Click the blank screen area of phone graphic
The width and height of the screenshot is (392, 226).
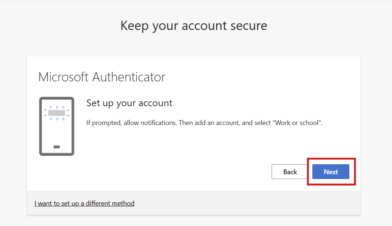[57, 131]
